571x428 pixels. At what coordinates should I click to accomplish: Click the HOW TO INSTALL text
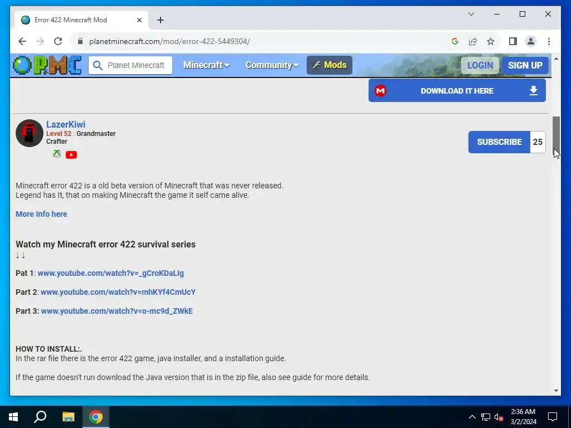(x=49, y=349)
